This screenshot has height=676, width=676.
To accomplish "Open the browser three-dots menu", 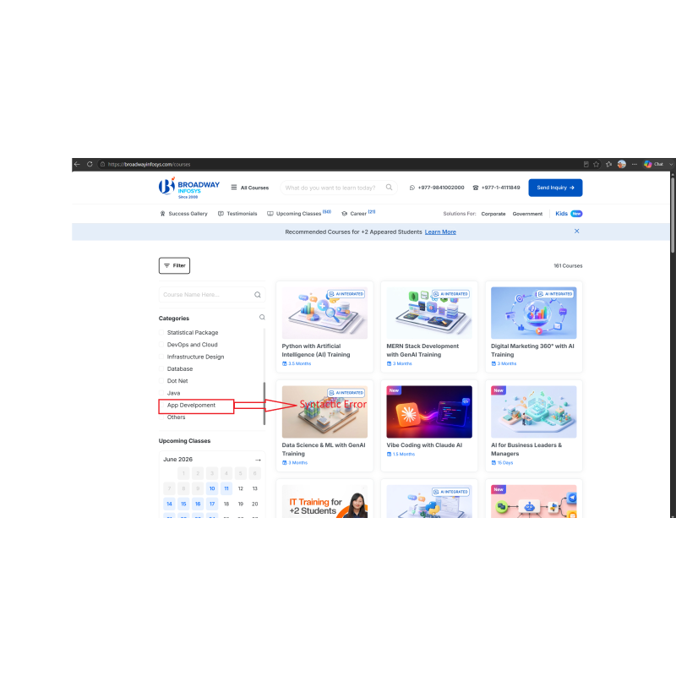I will click(635, 164).
